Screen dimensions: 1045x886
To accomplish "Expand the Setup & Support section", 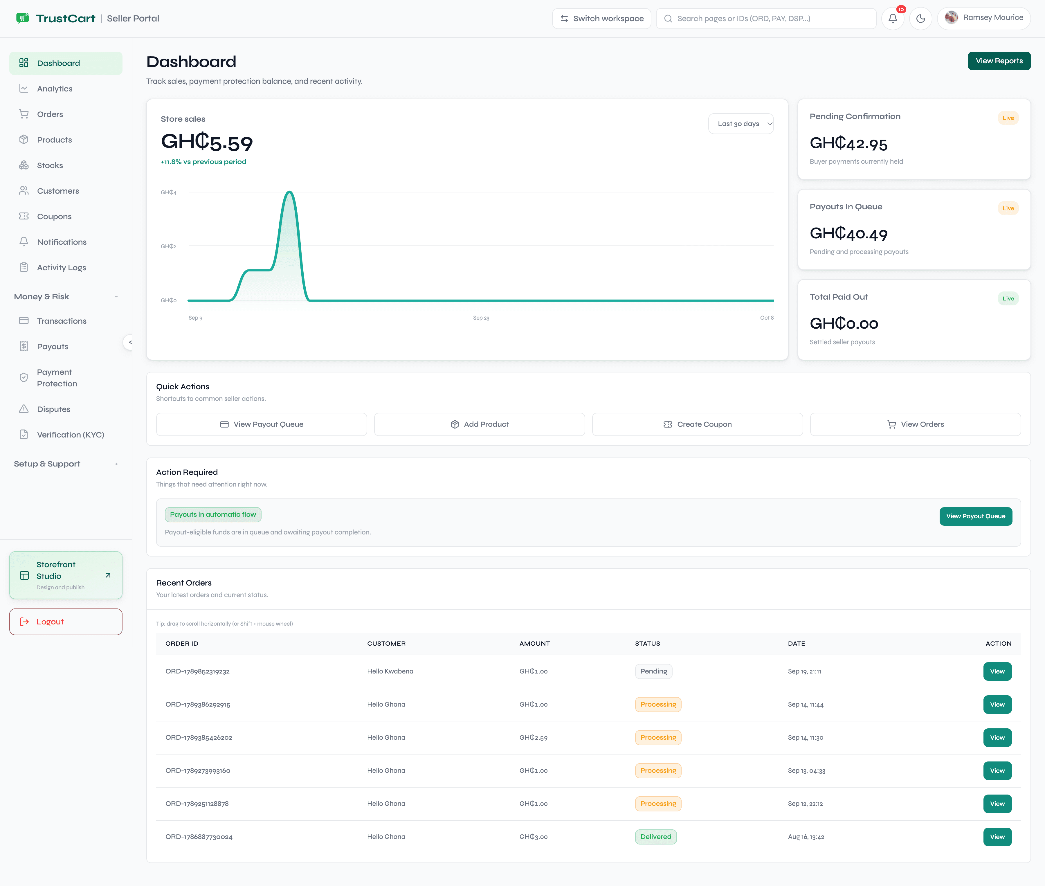I will (66, 464).
